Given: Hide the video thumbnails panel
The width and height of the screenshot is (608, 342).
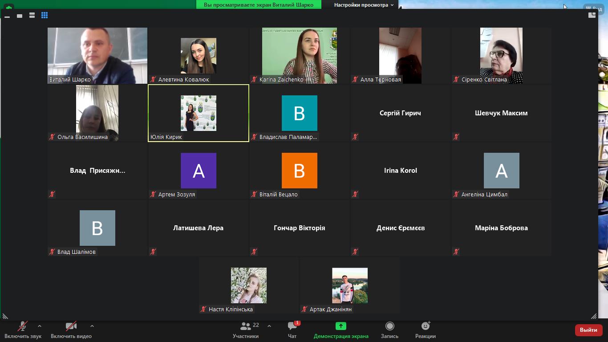Looking at the screenshot, I should click(x=7, y=16).
